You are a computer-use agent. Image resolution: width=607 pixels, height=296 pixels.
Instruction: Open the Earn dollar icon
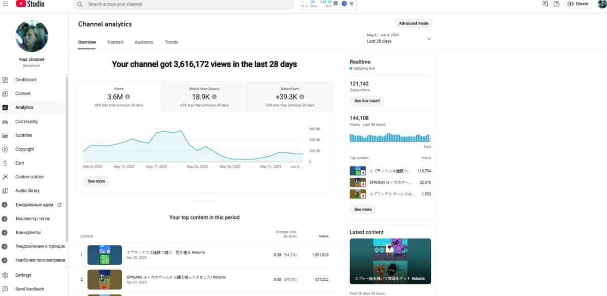point(5,163)
